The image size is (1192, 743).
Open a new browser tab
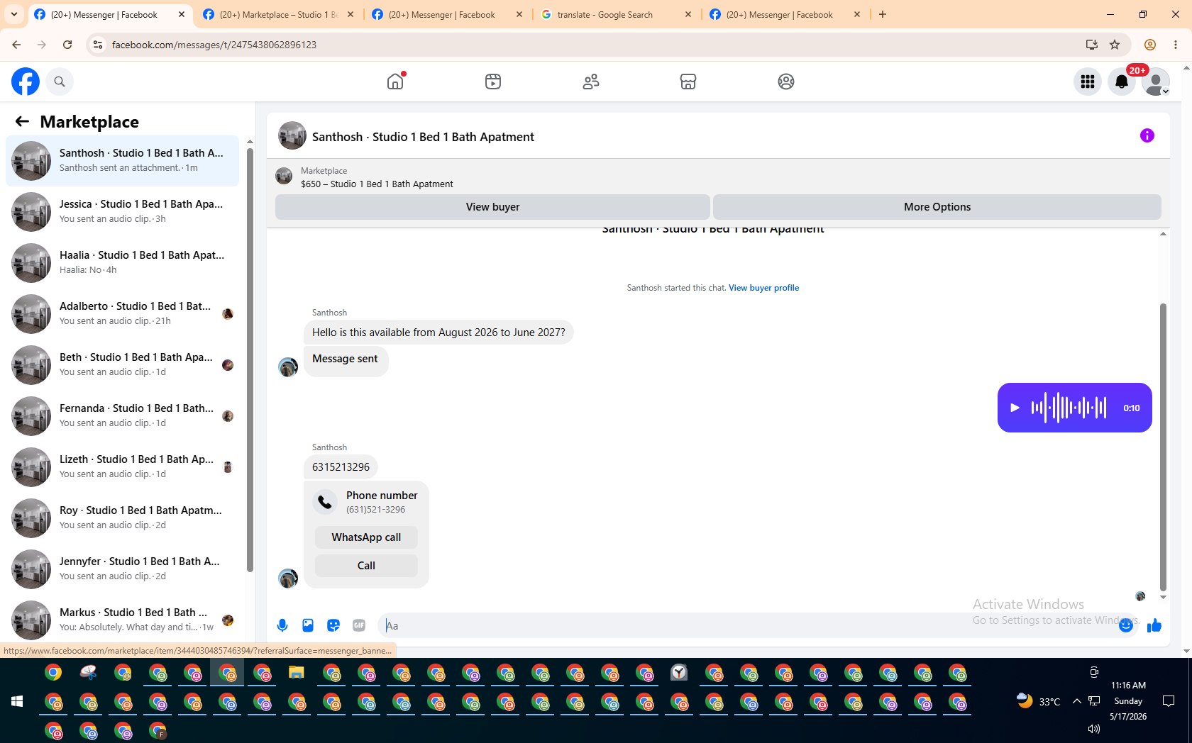click(x=883, y=14)
